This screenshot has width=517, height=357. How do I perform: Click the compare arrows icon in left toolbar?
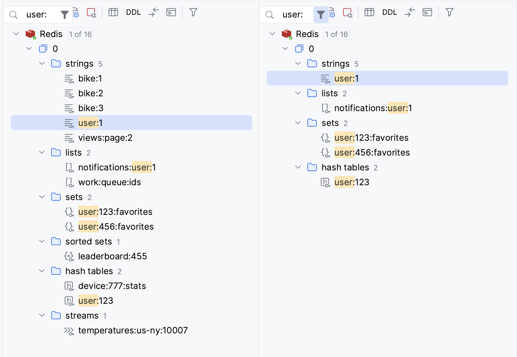point(154,12)
